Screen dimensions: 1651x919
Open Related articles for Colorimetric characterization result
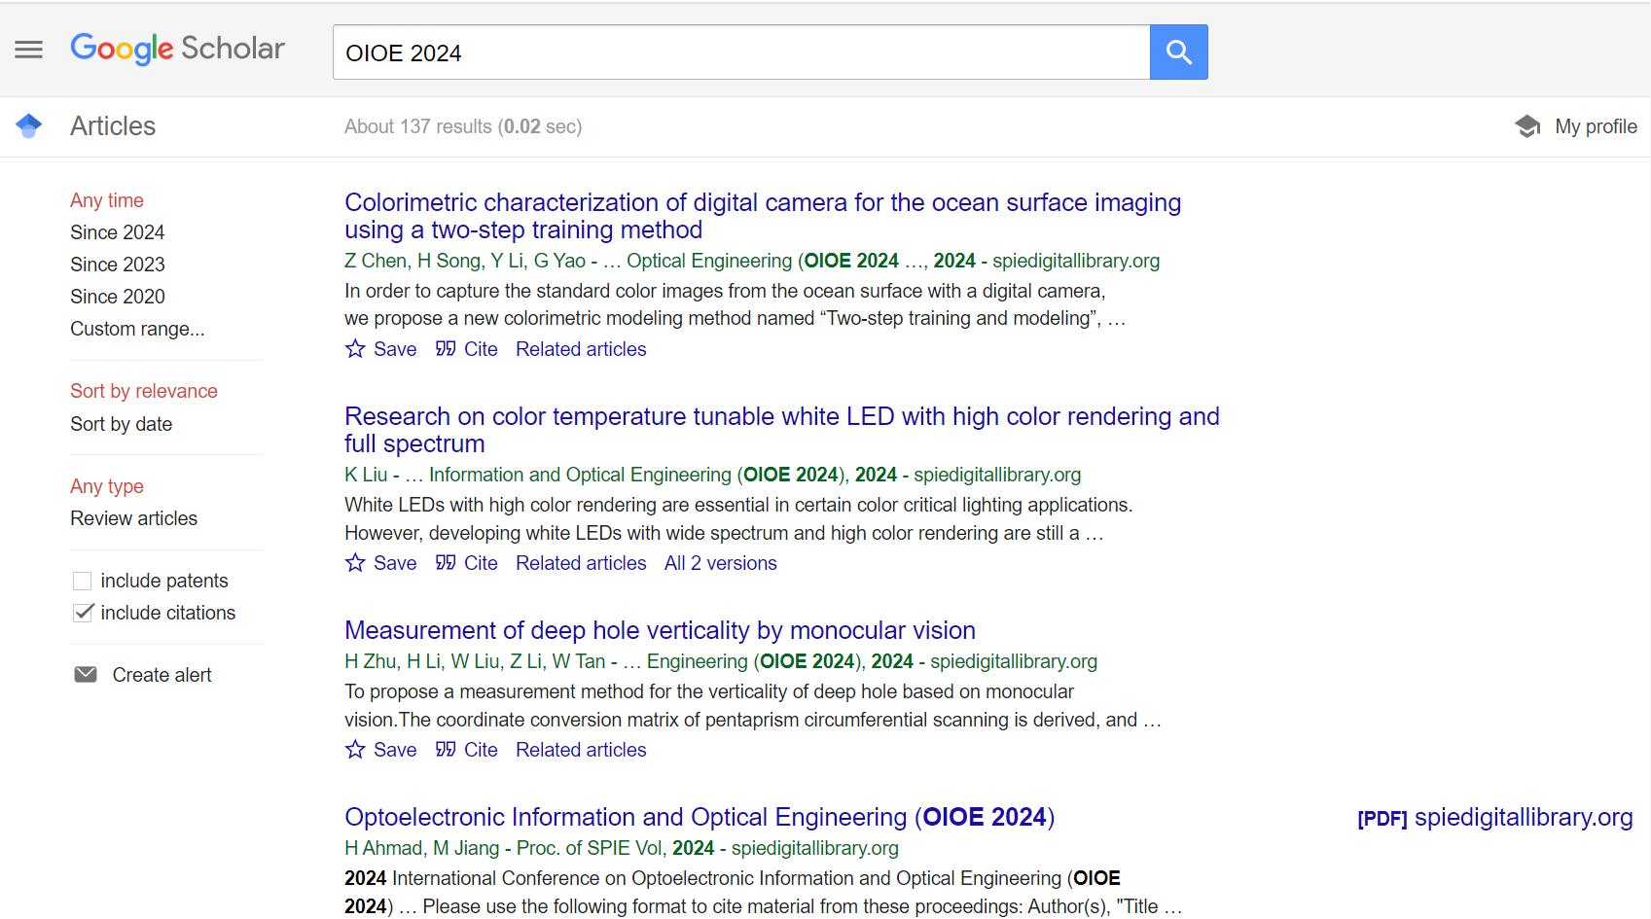[581, 349]
